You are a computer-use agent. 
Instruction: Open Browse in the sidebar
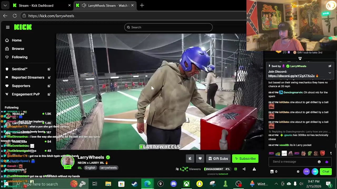coord(18,49)
